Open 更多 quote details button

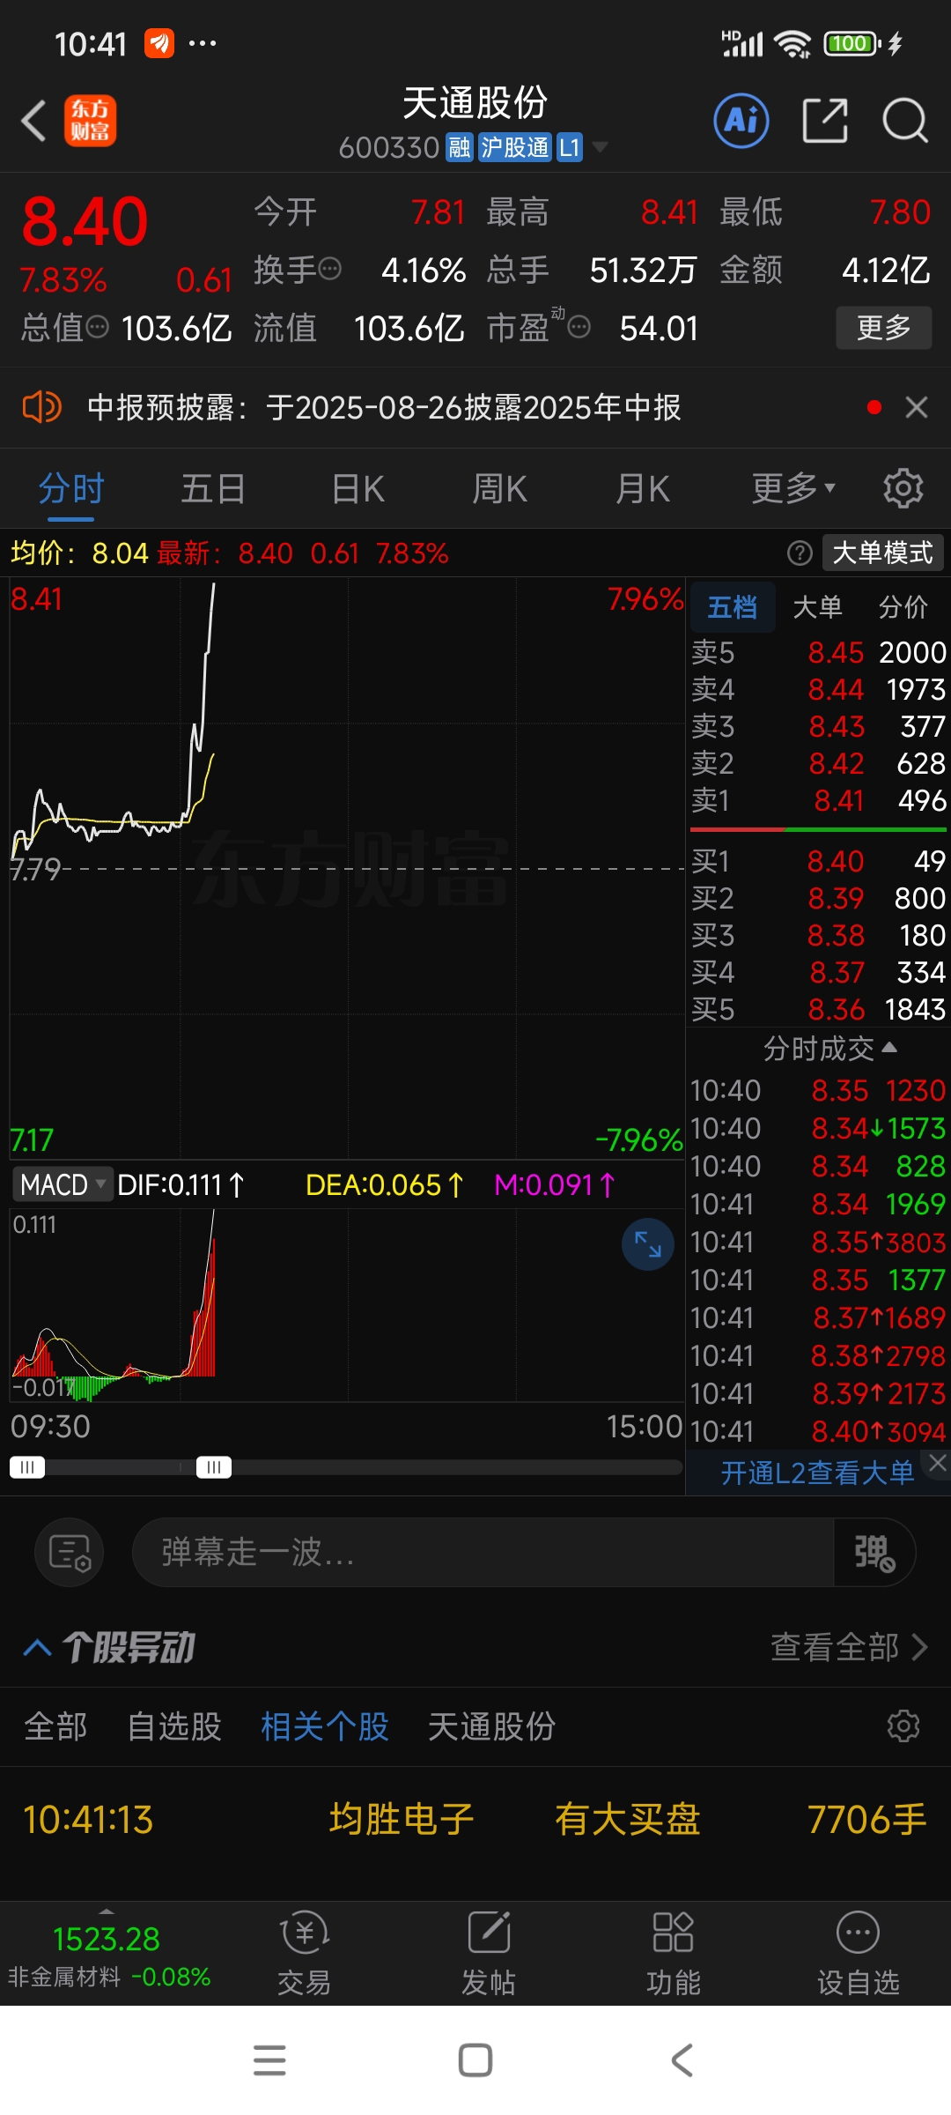883,328
